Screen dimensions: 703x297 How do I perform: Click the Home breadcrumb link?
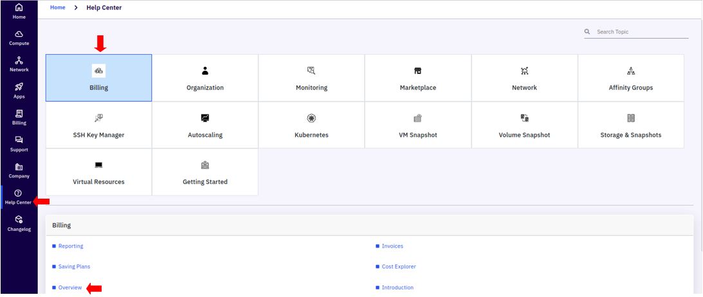click(58, 8)
